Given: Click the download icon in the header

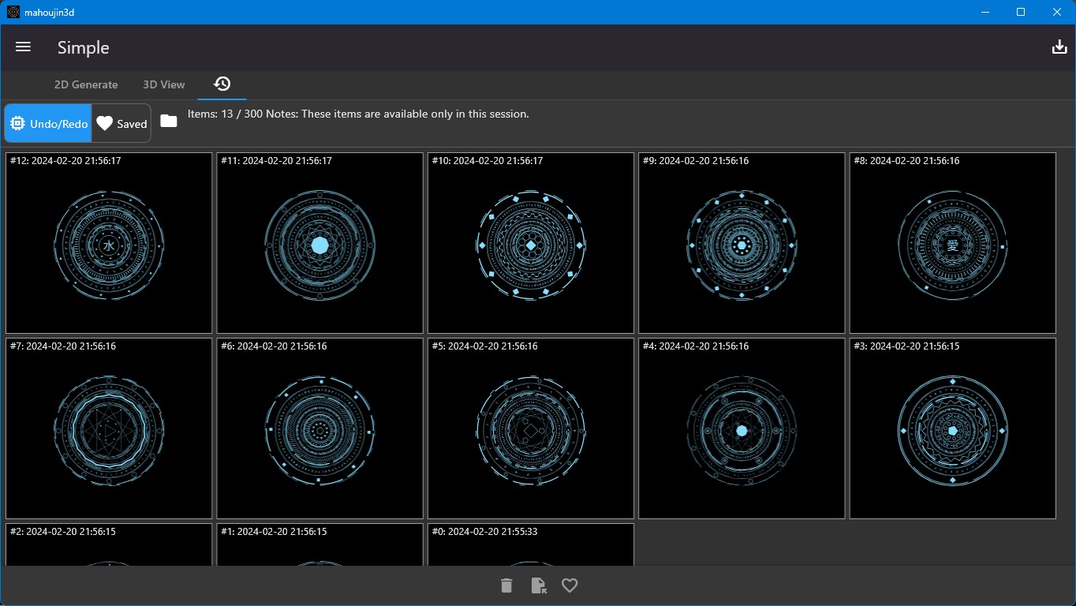Looking at the screenshot, I should pyautogui.click(x=1059, y=47).
